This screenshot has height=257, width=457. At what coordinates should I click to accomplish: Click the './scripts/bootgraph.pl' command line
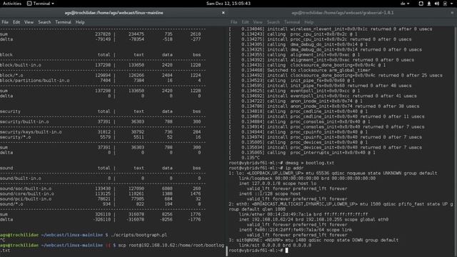click(84, 235)
